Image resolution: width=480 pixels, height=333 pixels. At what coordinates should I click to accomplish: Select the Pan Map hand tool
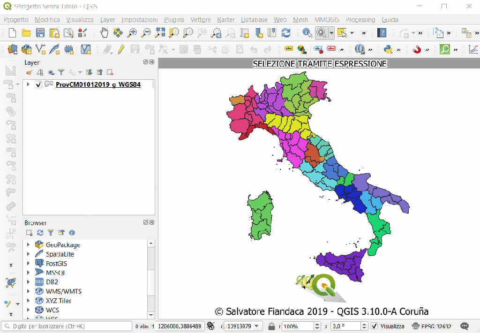(x=104, y=33)
